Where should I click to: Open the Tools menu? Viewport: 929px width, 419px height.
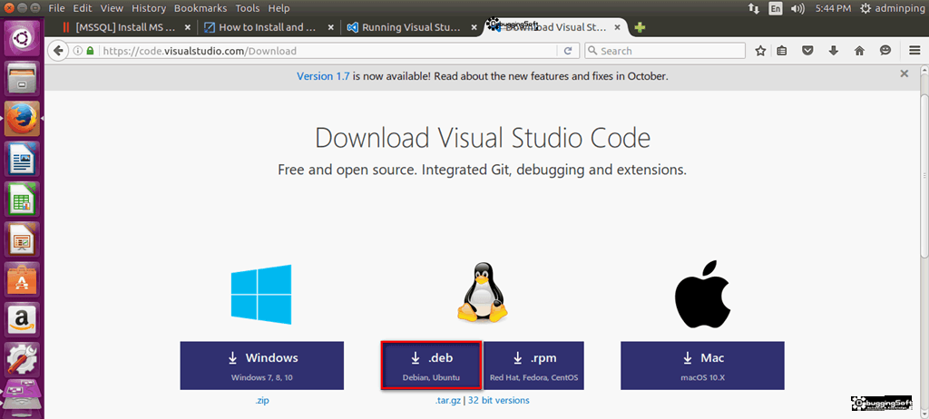[247, 8]
